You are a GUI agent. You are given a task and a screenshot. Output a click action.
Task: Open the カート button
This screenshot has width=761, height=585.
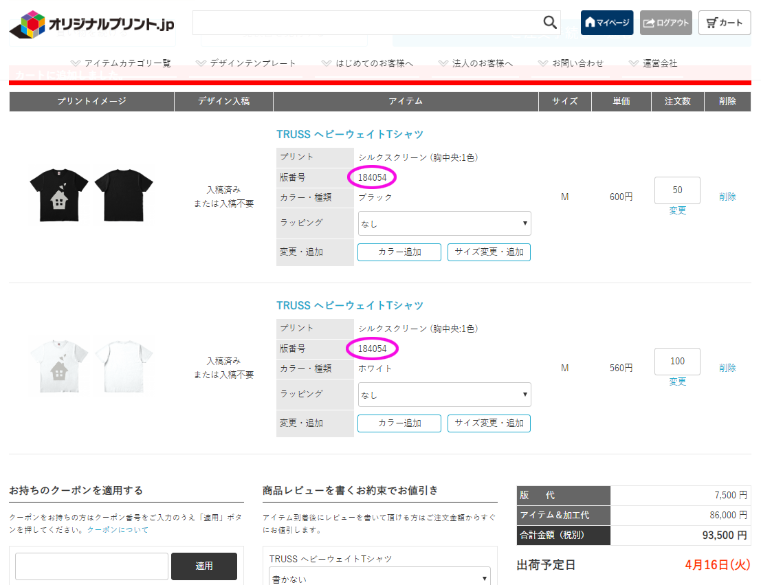[x=725, y=22]
